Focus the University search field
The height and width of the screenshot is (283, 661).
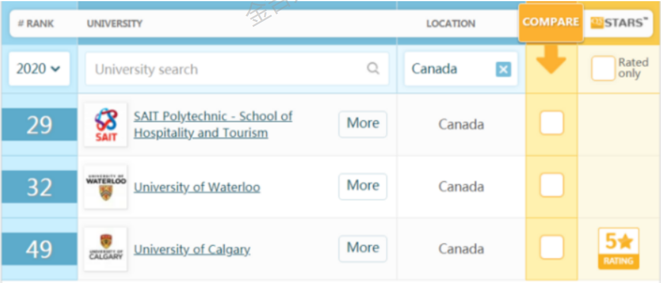[x=226, y=69]
